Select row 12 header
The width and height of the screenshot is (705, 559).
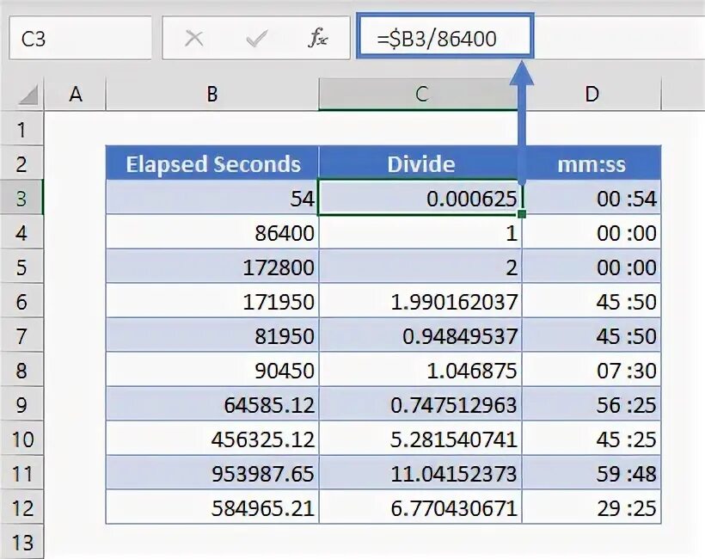pos(21,507)
